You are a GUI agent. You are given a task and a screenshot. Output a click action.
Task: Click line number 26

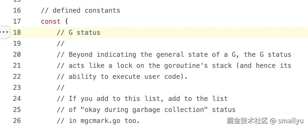click(x=17, y=121)
